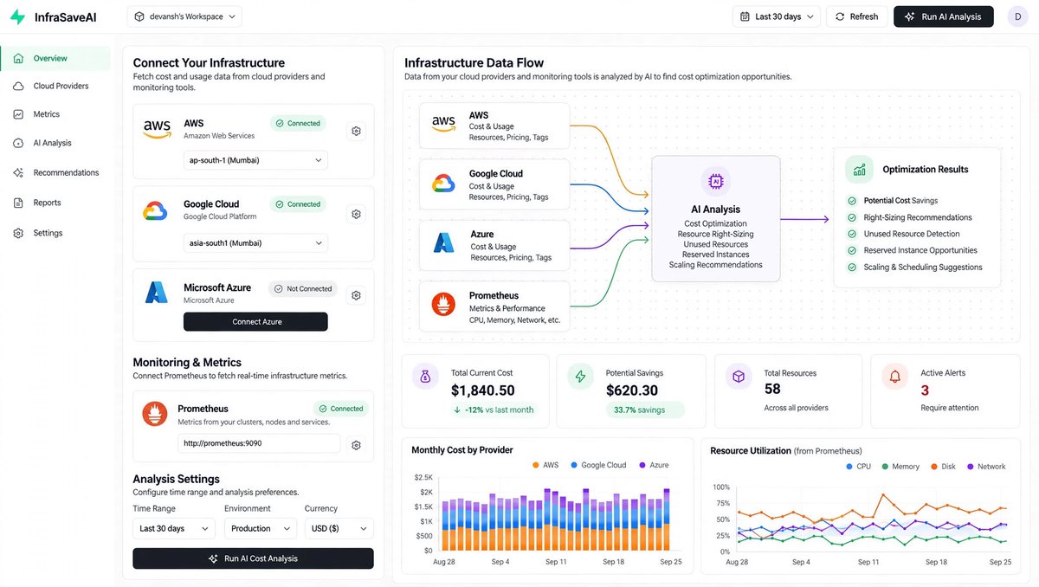The height and width of the screenshot is (587, 1039).
Task: Click Run AI Cost Analysis button
Action: [253, 558]
